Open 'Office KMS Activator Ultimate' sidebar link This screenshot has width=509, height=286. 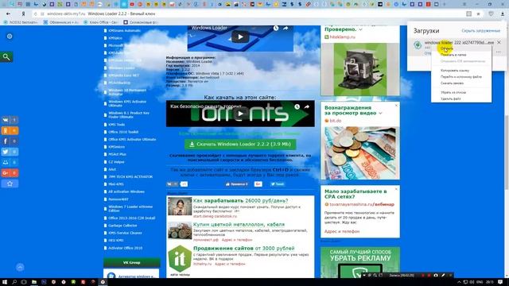[x=132, y=140]
